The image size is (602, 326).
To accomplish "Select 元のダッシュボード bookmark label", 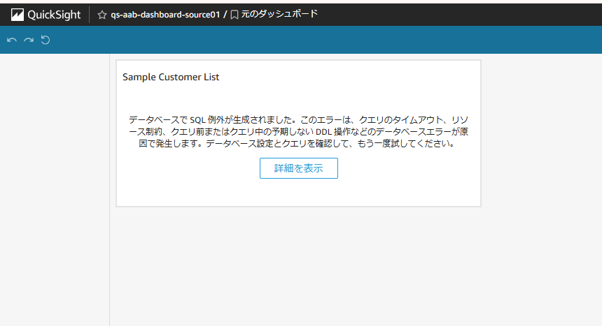I will 279,14.
